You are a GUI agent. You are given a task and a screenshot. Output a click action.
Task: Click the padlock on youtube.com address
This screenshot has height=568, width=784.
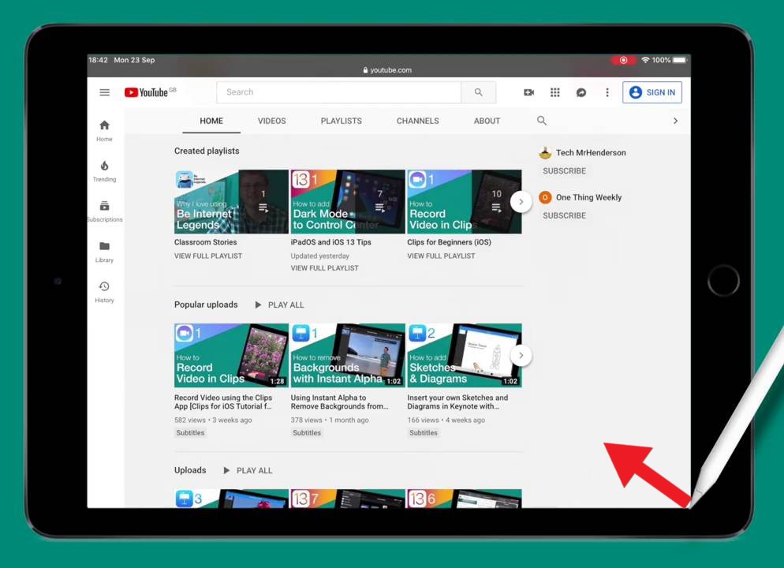[x=365, y=70]
